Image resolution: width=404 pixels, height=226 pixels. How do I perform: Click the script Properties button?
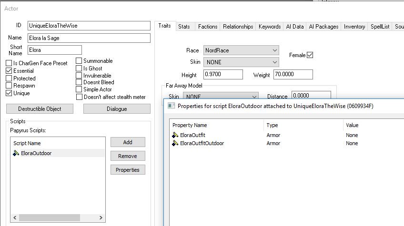coord(128,170)
